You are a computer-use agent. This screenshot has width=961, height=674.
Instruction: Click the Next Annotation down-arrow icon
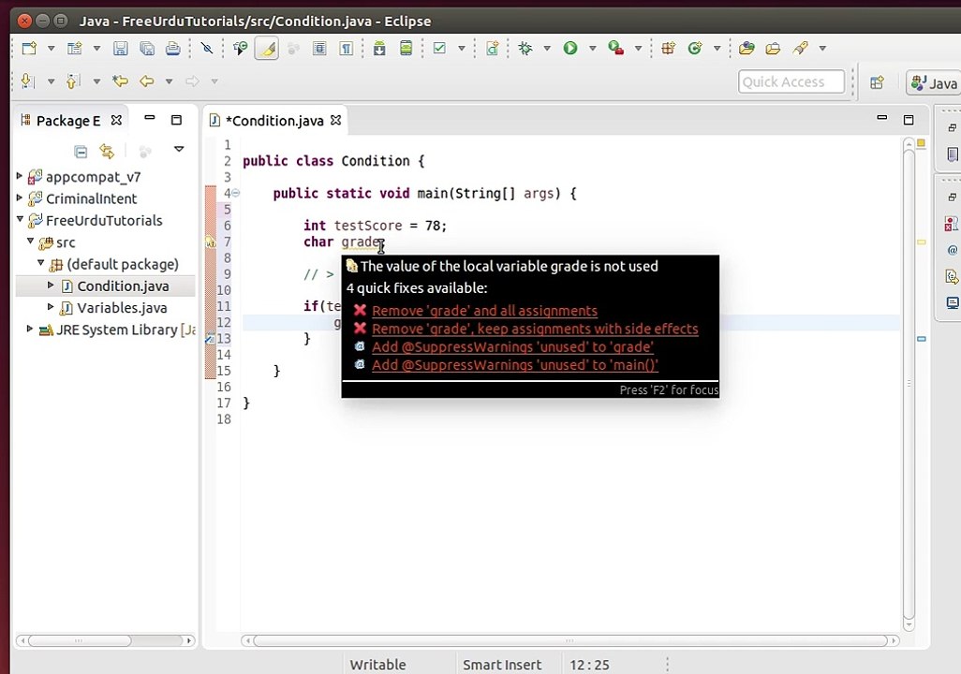pyautogui.click(x=27, y=81)
